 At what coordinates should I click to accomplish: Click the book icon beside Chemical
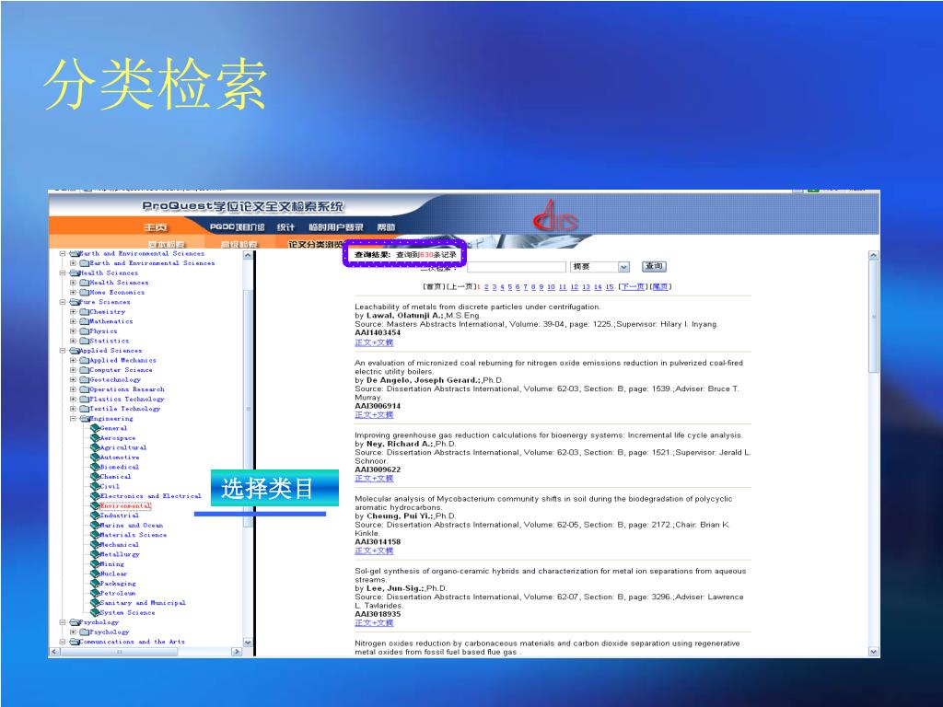pos(95,477)
